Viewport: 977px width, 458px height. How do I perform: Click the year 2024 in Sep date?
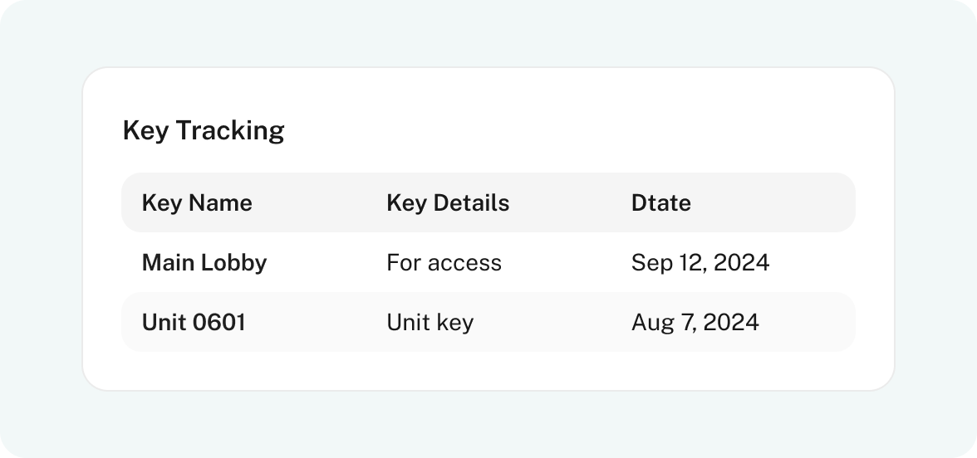click(741, 262)
